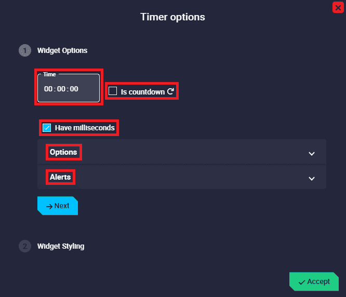Enable the Is countdown checkbox
Screen dimensions: 346x297
point(113,91)
